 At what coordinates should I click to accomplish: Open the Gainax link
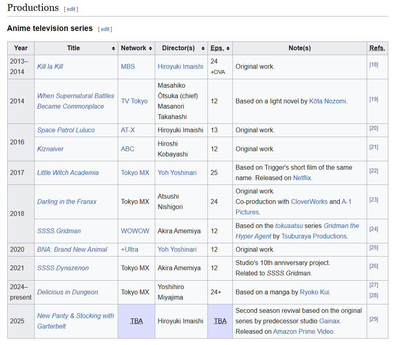329,321
